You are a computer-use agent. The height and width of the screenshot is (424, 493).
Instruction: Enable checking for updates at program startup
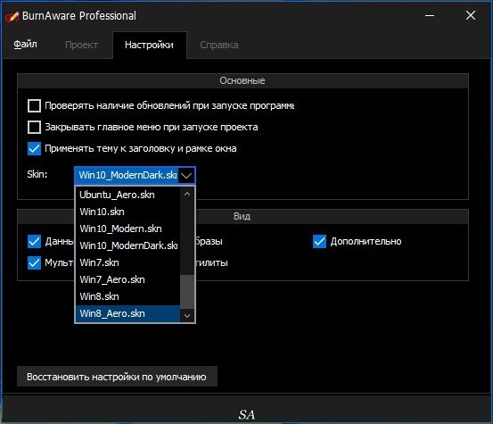click(x=34, y=105)
